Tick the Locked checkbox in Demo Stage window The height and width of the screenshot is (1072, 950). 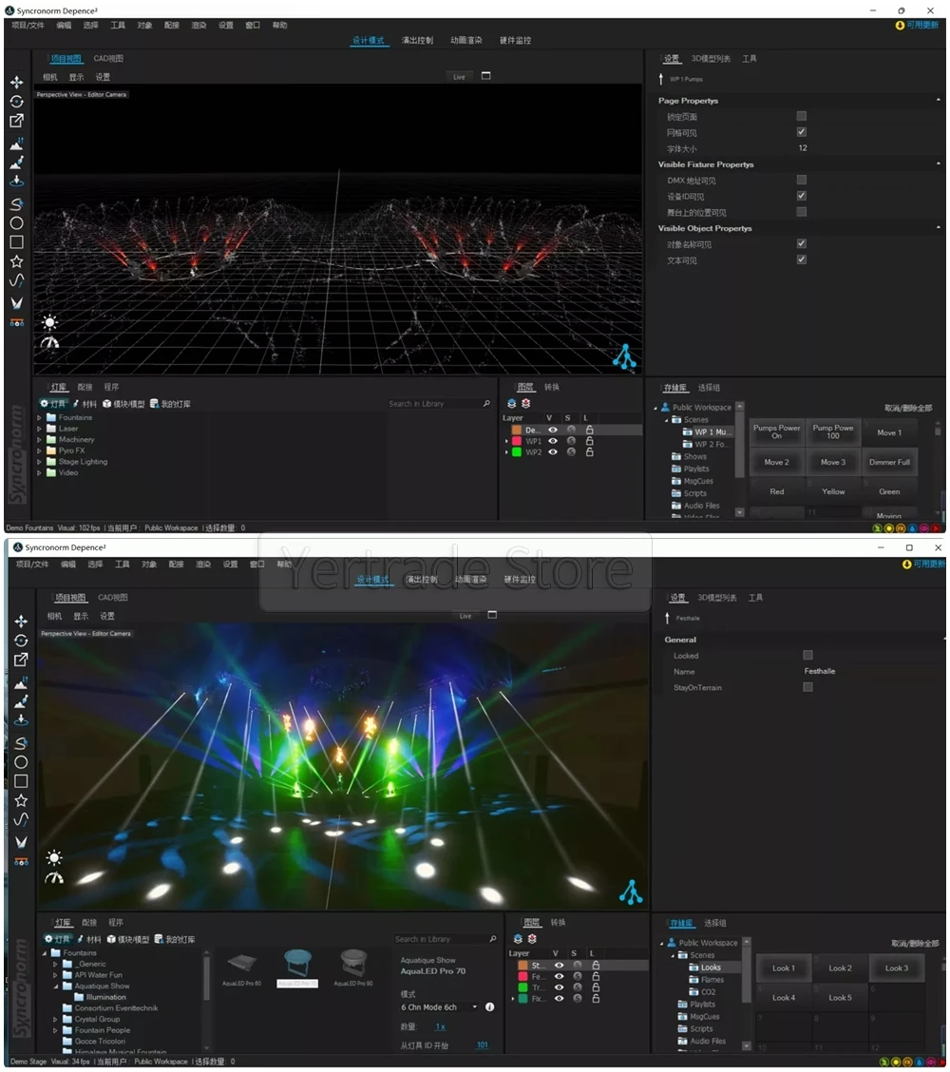point(807,655)
